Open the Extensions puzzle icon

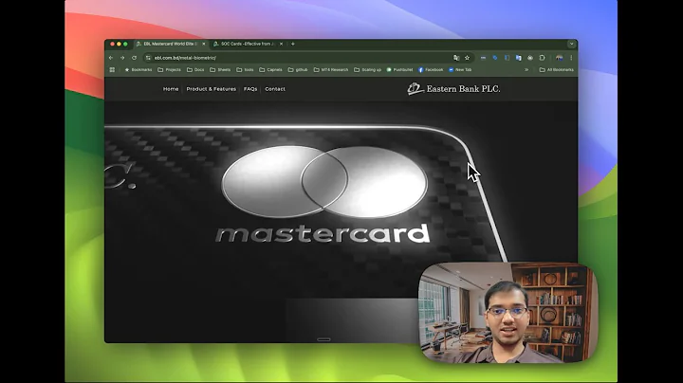(x=542, y=58)
